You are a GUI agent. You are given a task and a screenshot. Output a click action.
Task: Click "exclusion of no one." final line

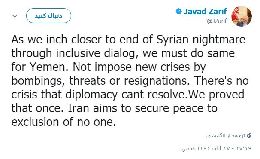(x=63, y=122)
